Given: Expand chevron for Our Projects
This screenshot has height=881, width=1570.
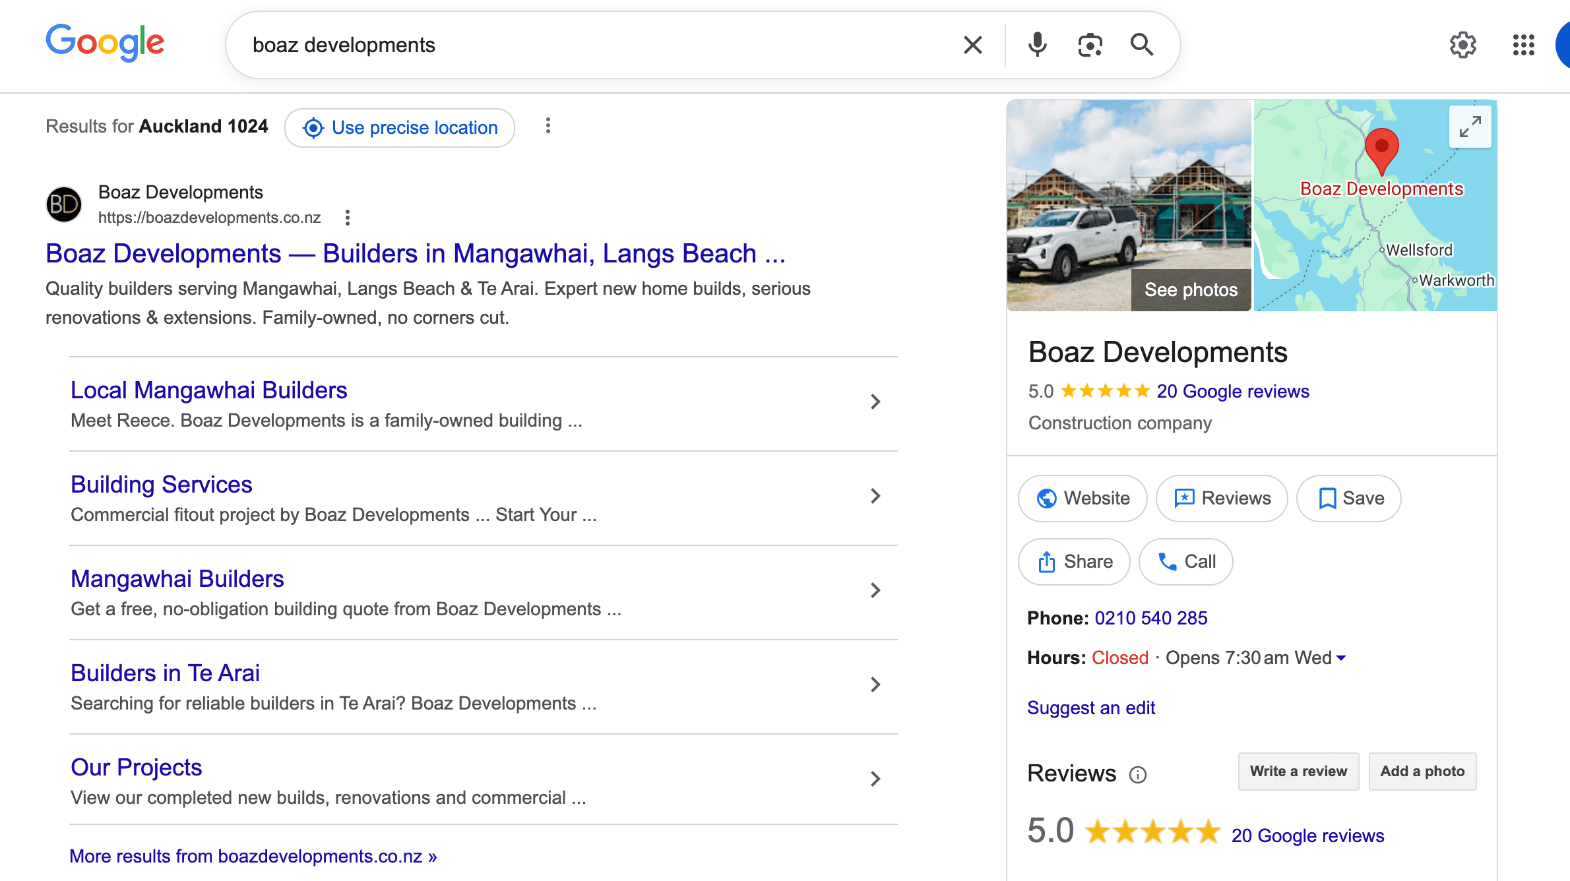Looking at the screenshot, I should [875, 779].
